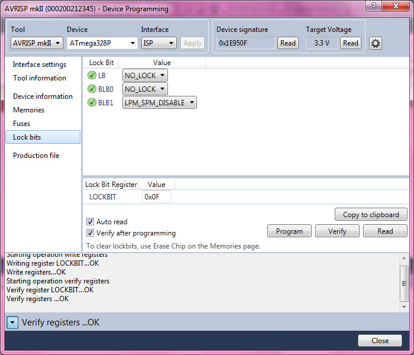Click the LOCKBIT value field 0x0F

click(156, 196)
